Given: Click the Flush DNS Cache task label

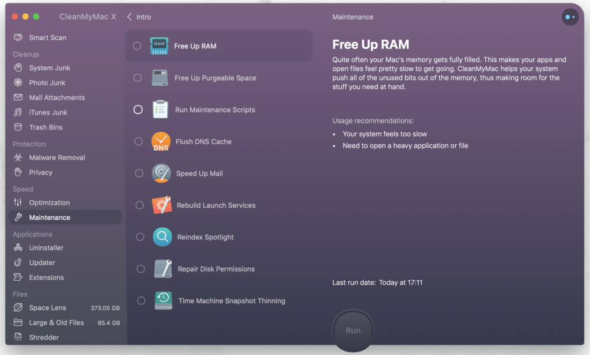Looking at the screenshot, I should point(203,142).
